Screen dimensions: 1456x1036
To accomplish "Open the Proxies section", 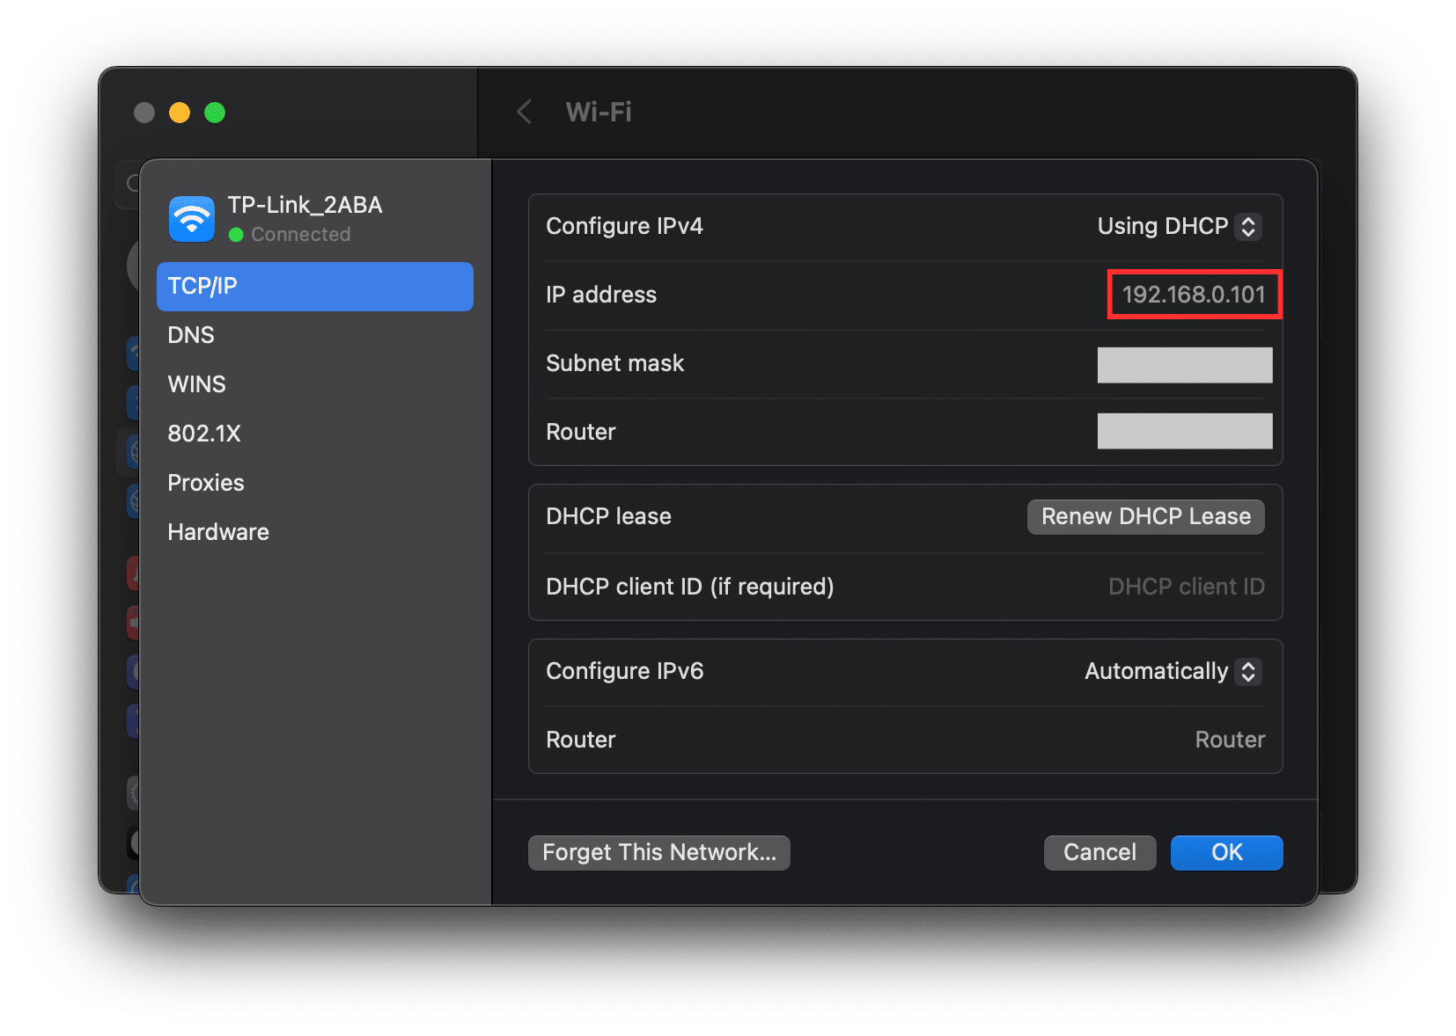I will 206,483.
